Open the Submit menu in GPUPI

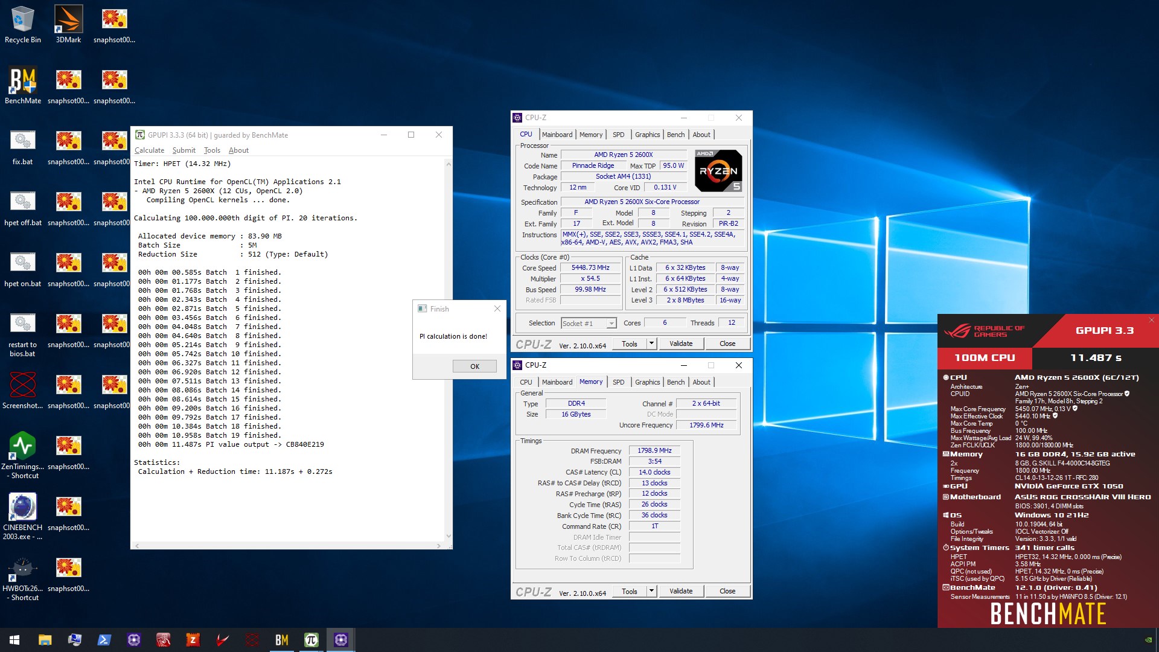coord(184,150)
